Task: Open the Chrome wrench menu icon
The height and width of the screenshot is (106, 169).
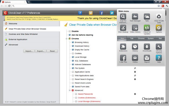Action: [x=167, y=6]
